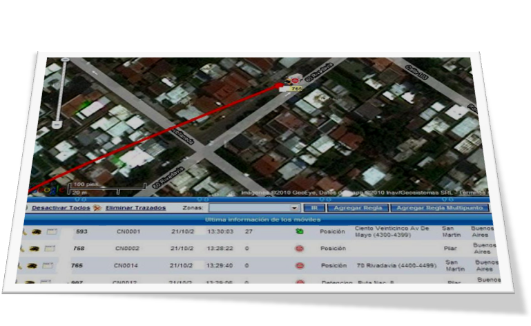Click the green moving status icon for 593
This screenshot has width=531, height=326.
(300, 231)
